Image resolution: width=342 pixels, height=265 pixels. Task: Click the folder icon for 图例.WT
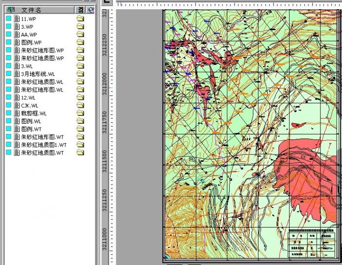point(80,129)
